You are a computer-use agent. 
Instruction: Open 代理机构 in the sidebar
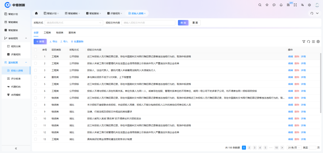[16, 87]
